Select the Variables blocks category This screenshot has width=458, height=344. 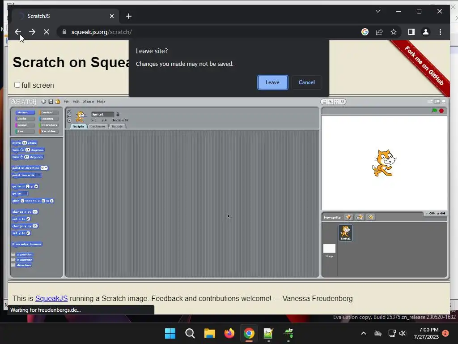[49, 131]
